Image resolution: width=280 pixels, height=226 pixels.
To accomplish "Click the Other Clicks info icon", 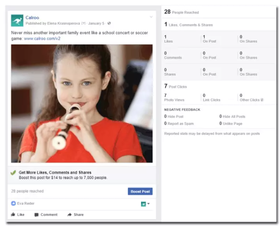I will click(262, 100).
